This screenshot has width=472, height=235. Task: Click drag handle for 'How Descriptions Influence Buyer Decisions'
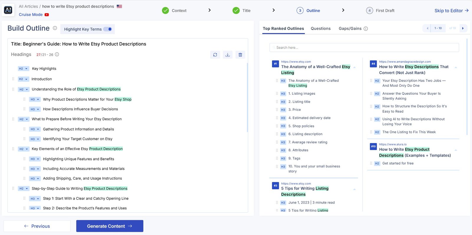point(24,109)
